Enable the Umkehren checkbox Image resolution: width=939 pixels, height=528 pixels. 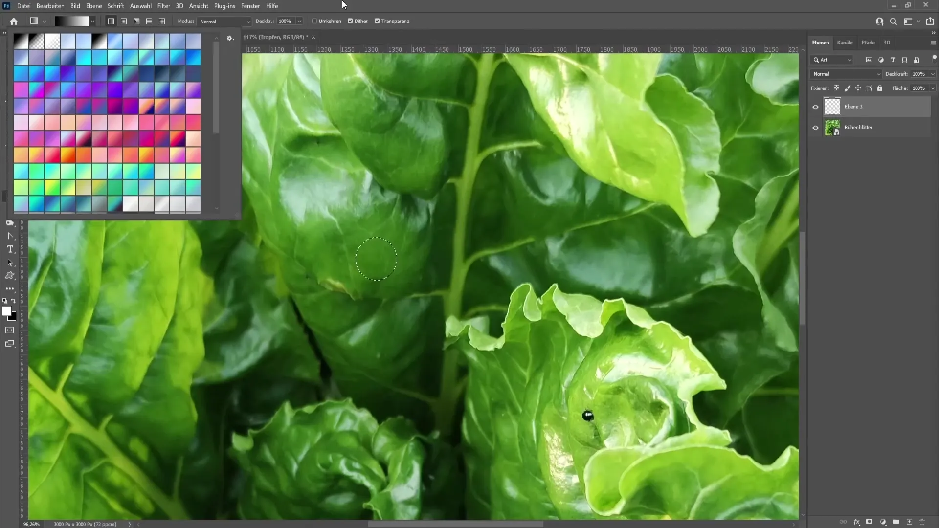coord(314,21)
